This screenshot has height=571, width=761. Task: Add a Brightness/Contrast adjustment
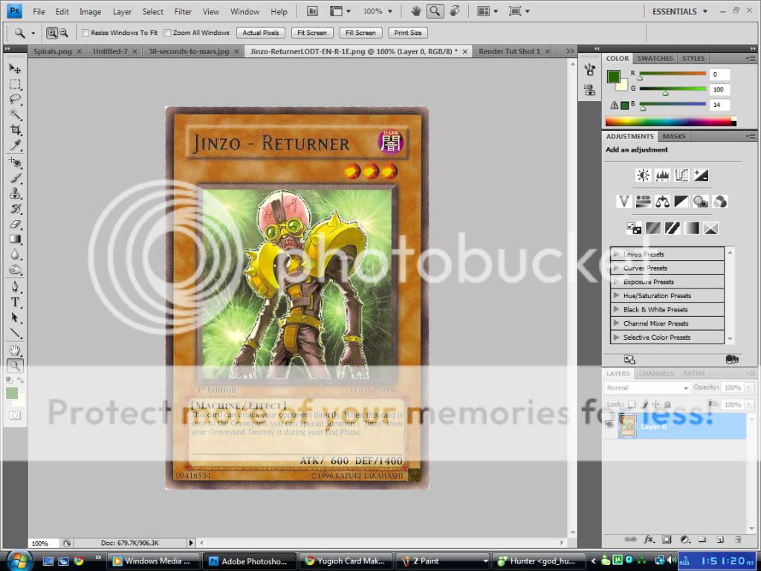click(x=643, y=175)
